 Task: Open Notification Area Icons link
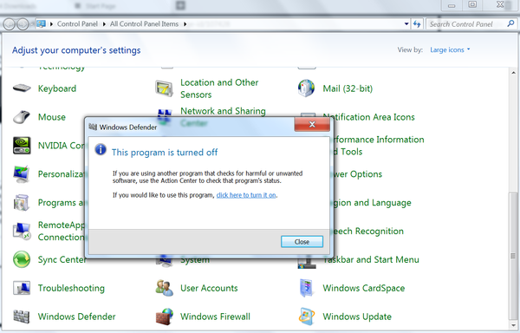pos(369,117)
